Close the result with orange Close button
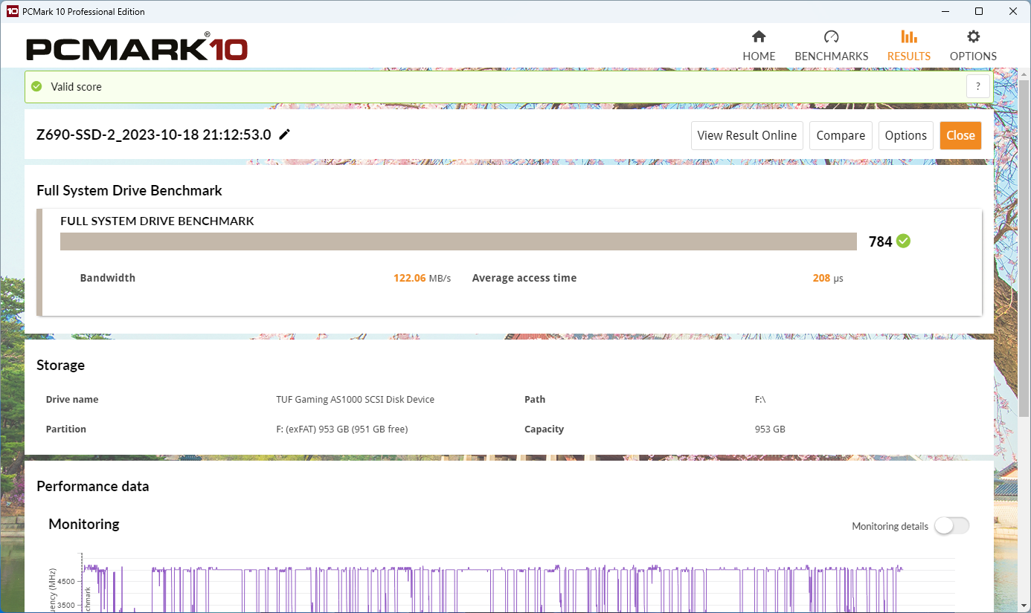 960,135
